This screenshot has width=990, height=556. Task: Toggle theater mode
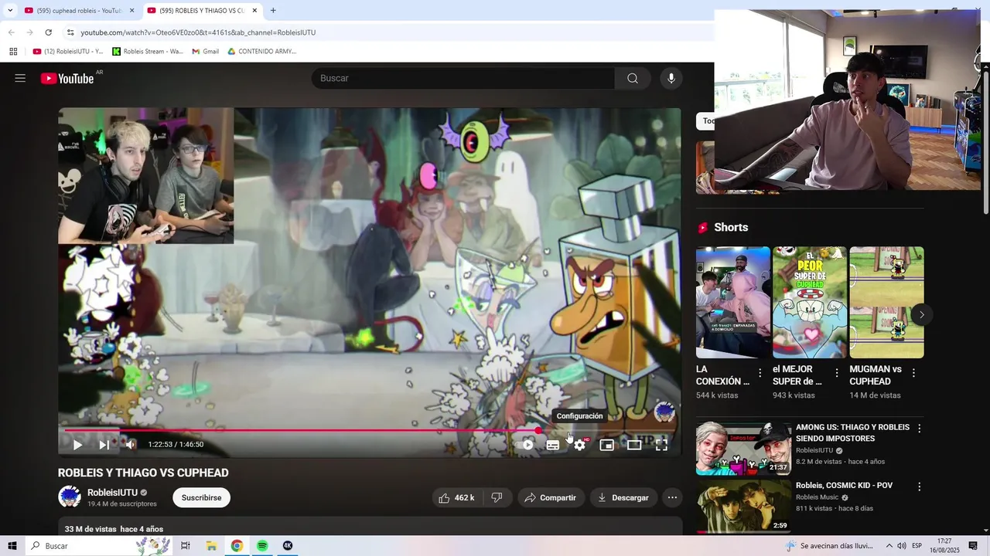pos(634,445)
